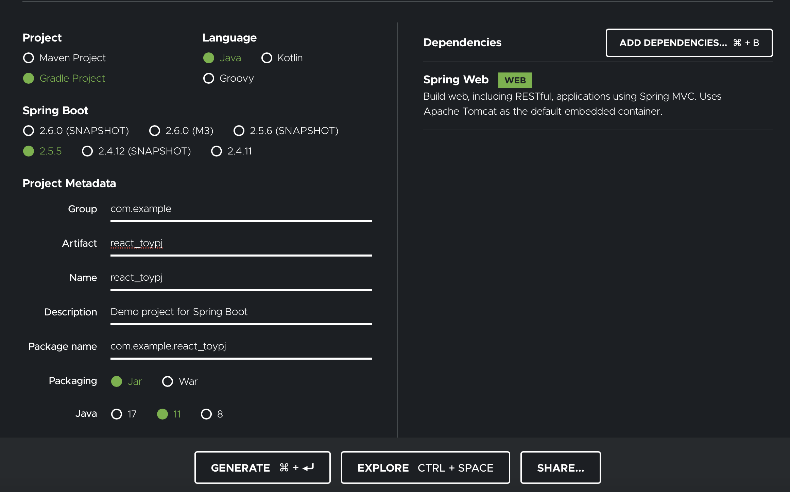Click the green WEB tag badge
790x492 pixels.
[x=515, y=80]
